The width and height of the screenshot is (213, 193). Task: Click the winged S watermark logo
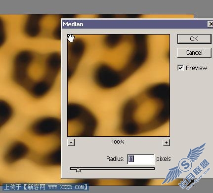click(186, 164)
